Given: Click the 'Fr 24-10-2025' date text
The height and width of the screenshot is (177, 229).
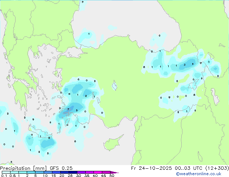Looking at the screenshot, I should point(151,168).
